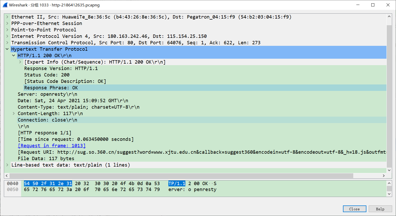Click the horizontal scrollbar thumb
The image size is (396, 216).
coord(182,176)
